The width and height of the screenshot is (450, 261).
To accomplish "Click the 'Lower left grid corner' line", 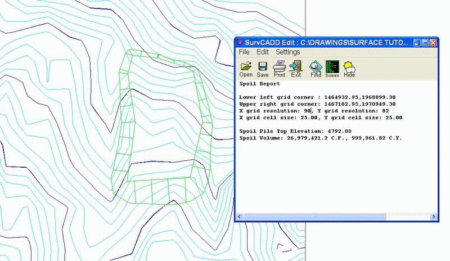I will (x=317, y=97).
